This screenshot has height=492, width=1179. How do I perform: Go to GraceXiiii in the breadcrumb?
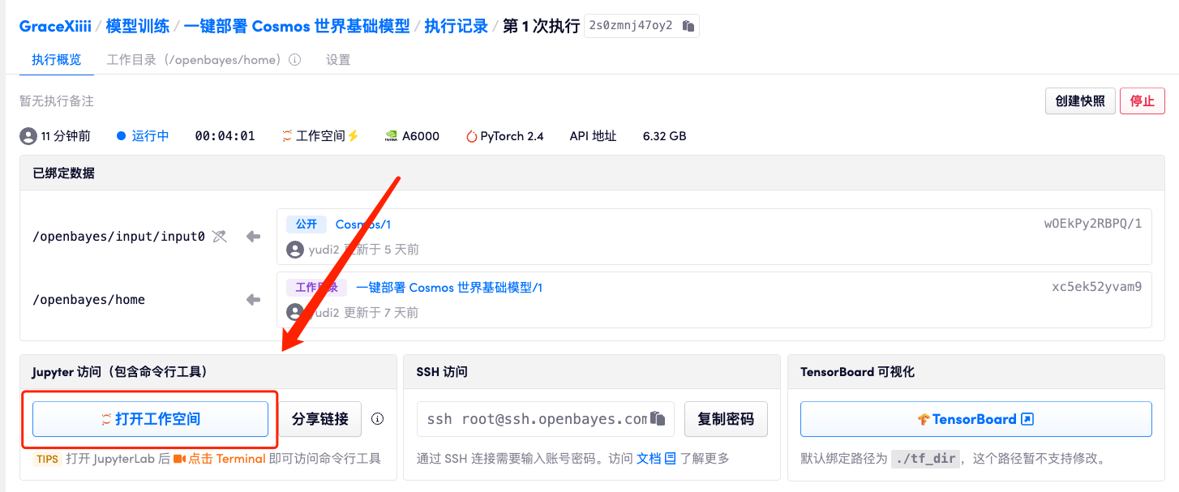click(x=55, y=26)
